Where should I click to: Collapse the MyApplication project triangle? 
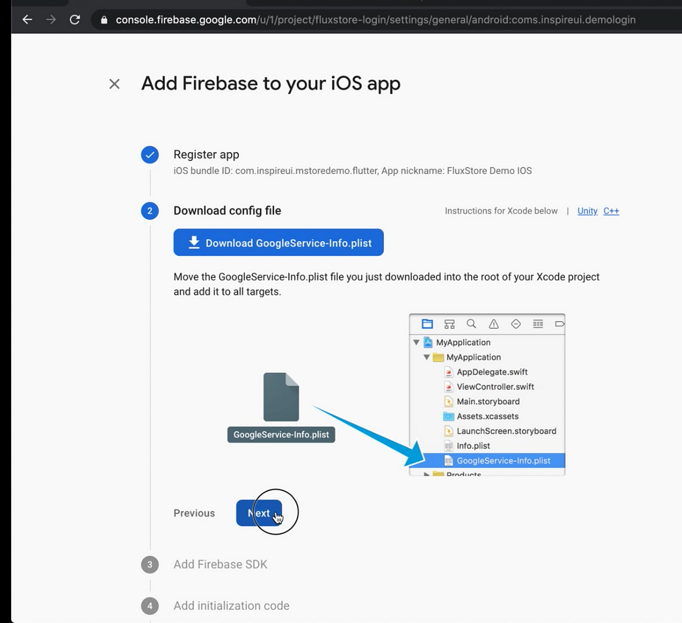tap(416, 342)
